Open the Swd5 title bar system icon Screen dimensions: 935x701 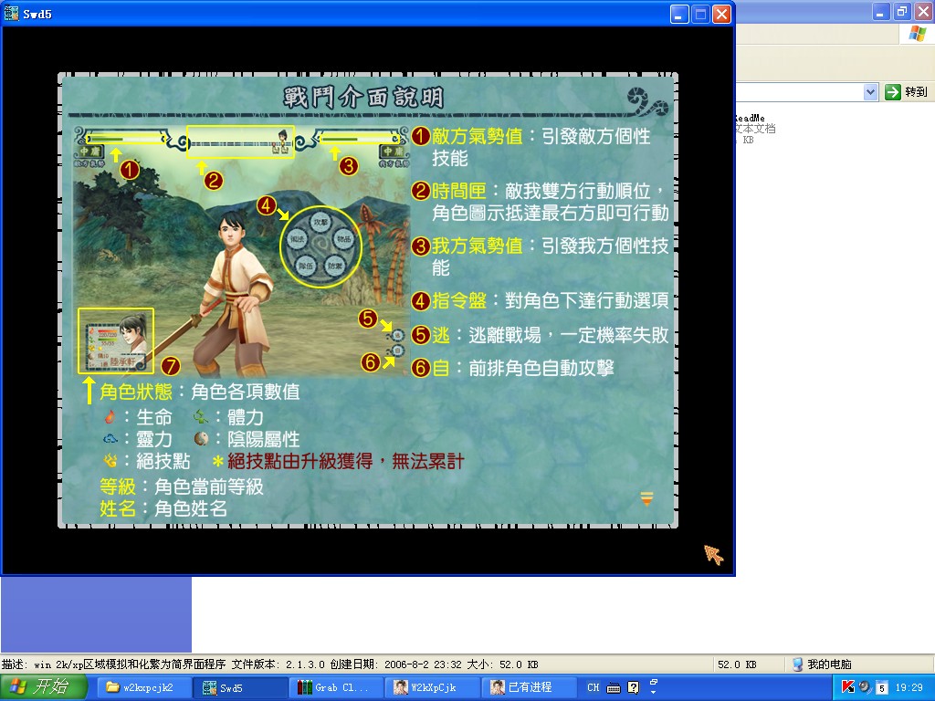pyautogui.click(x=11, y=13)
